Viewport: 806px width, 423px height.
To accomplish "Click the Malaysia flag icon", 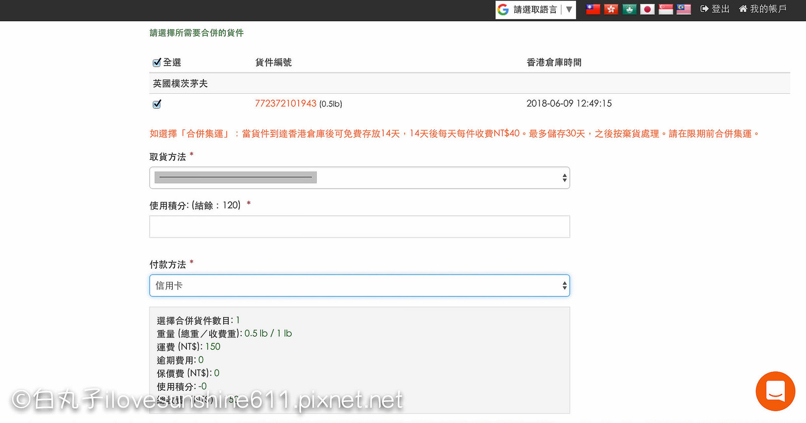I will [x=684, y=9].
